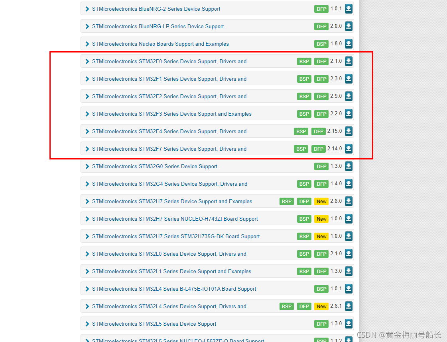
Task: Open STM32L0 Series Device Support link
Action: [169, 254]
